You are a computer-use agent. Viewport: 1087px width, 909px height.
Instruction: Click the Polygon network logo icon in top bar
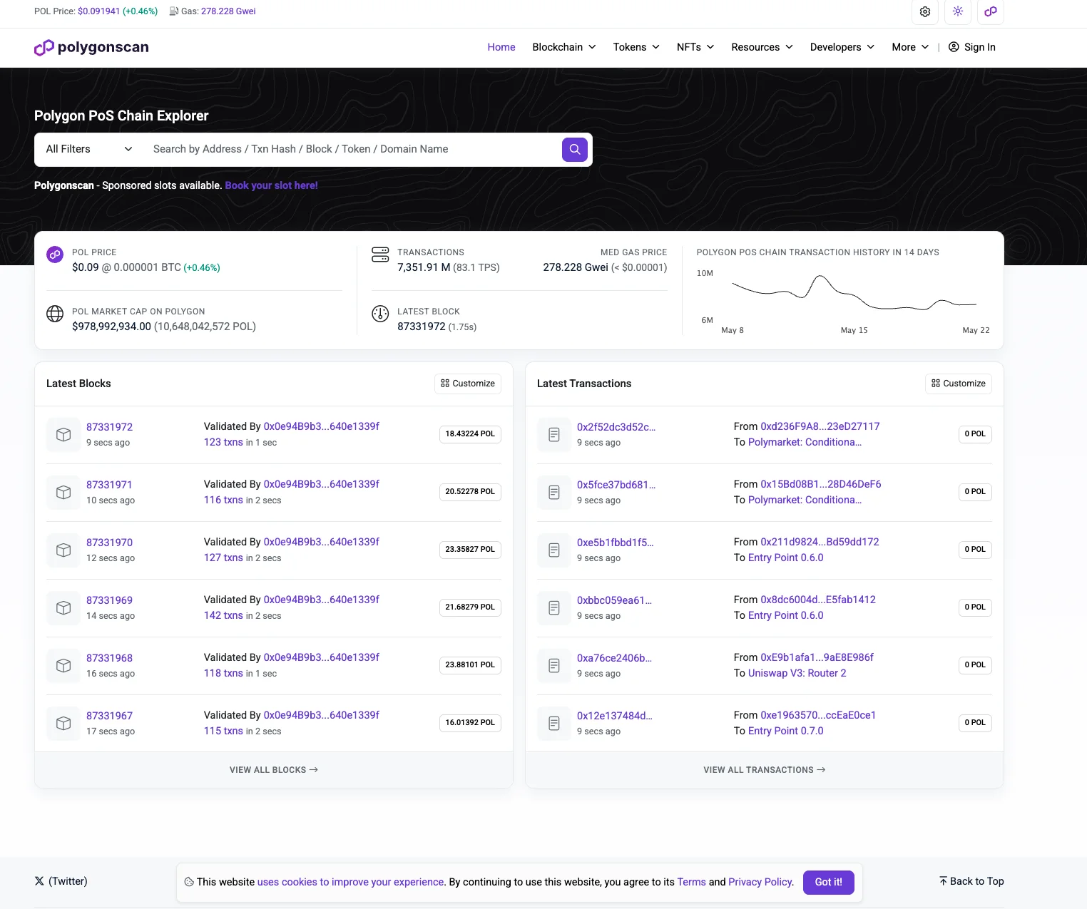click(x=991, y=11)
